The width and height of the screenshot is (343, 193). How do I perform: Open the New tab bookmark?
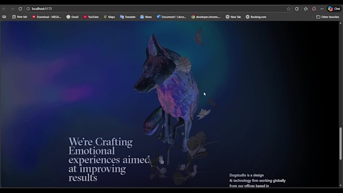click(20, 17)
